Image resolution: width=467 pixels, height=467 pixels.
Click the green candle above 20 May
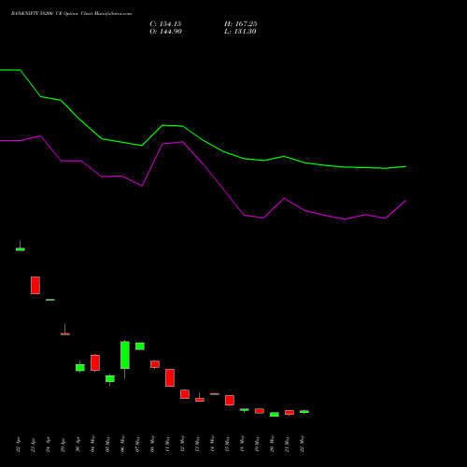pos(275,415)
